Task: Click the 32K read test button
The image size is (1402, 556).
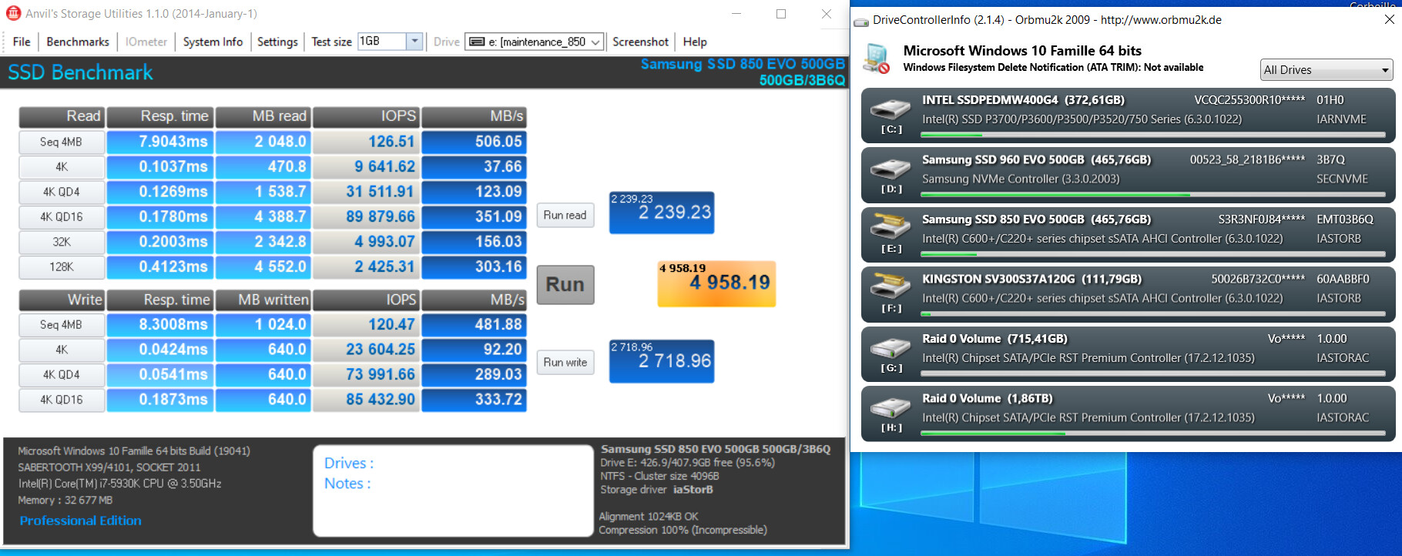Action: click(x=62, y=242)
